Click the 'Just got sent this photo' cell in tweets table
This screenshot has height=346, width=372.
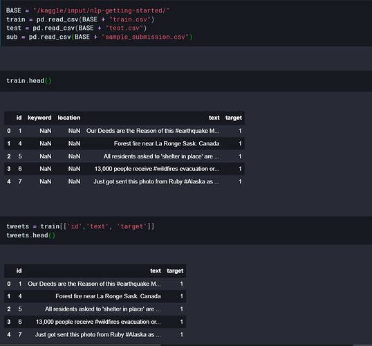pyautogui.click(x=97, y=335)
